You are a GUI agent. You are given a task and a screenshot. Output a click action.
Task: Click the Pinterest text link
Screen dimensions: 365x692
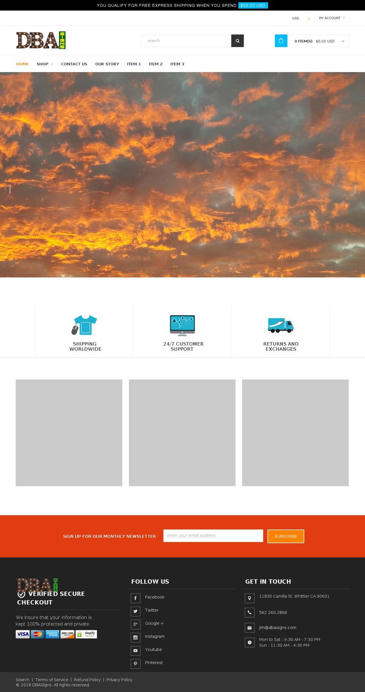[154, 663]
